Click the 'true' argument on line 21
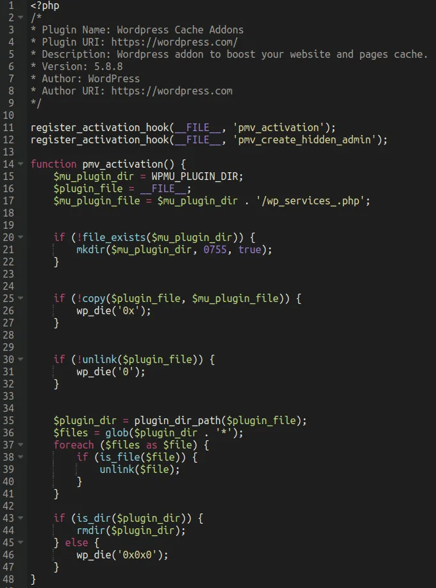 [x=249, y=249]
